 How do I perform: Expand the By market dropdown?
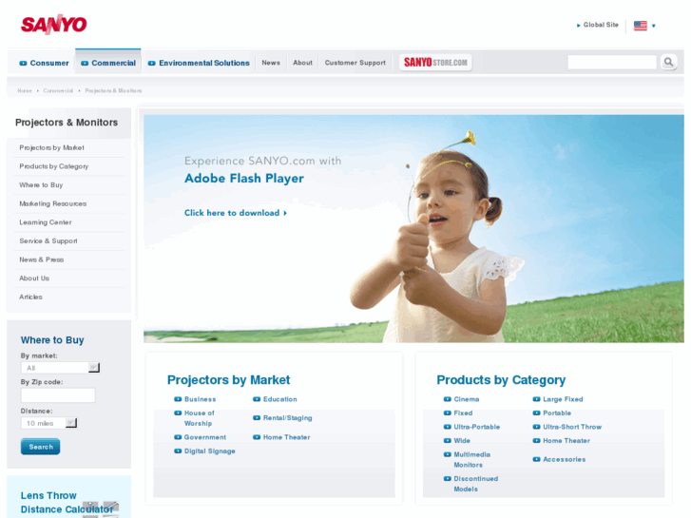pos(61,368)
